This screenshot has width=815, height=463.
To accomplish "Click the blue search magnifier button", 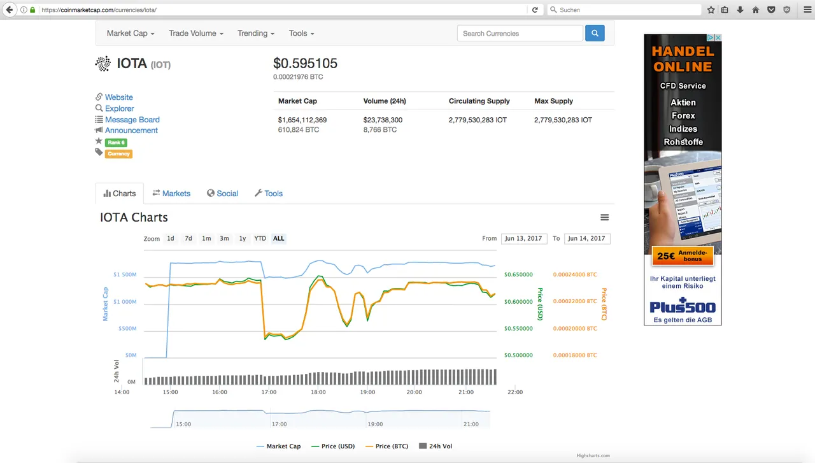I will (x=595, y=33).
